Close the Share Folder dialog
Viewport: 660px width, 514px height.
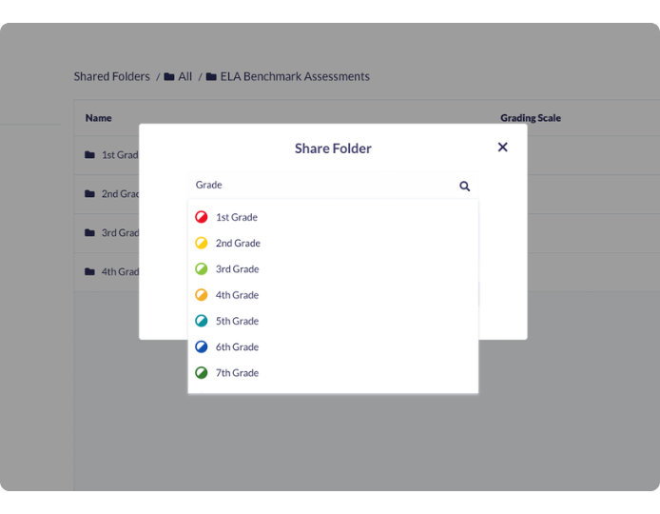pos(502,148)
